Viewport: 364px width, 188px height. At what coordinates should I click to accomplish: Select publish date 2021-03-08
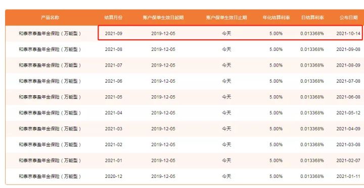(348, 145)
